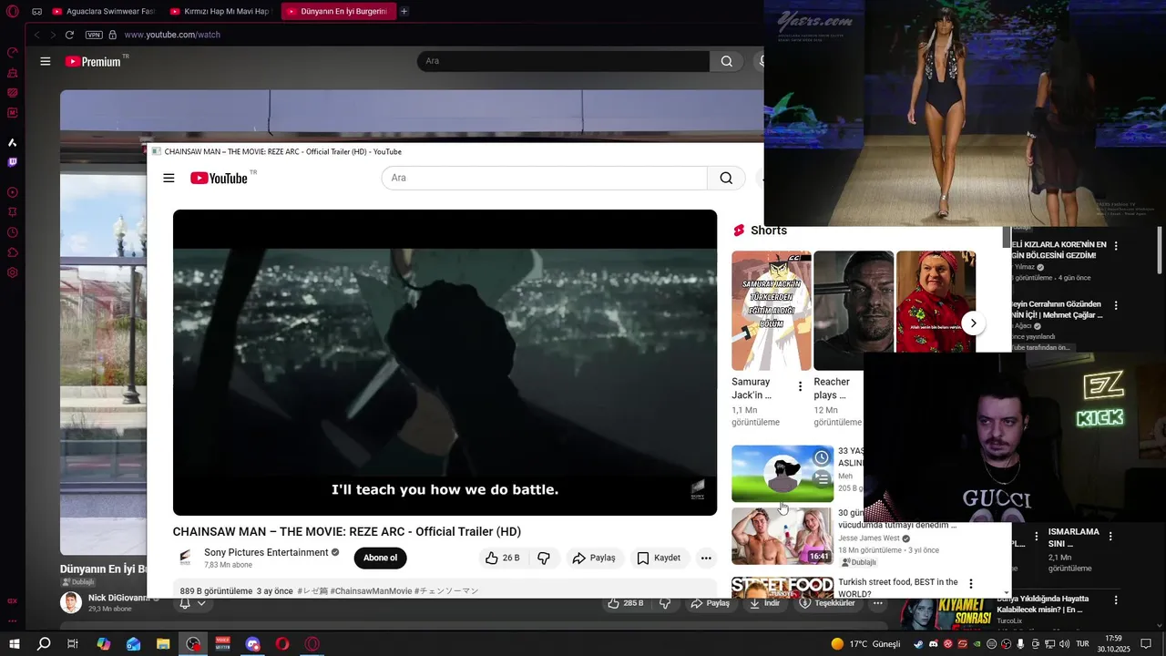Open options for KORE'NİN video in dark window
The height and width of the screenshot is (656, 1166).
click(1116, 246)
